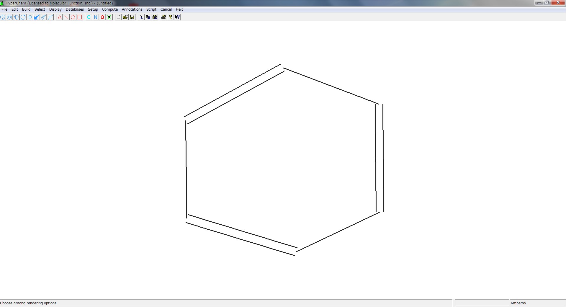This screenshot has width=566, height=307.
Task: Copy selection with the copy icon
Action: click(148, 17)
